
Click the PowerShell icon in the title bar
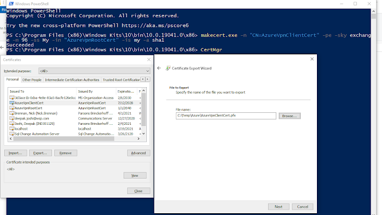[11, 4]
